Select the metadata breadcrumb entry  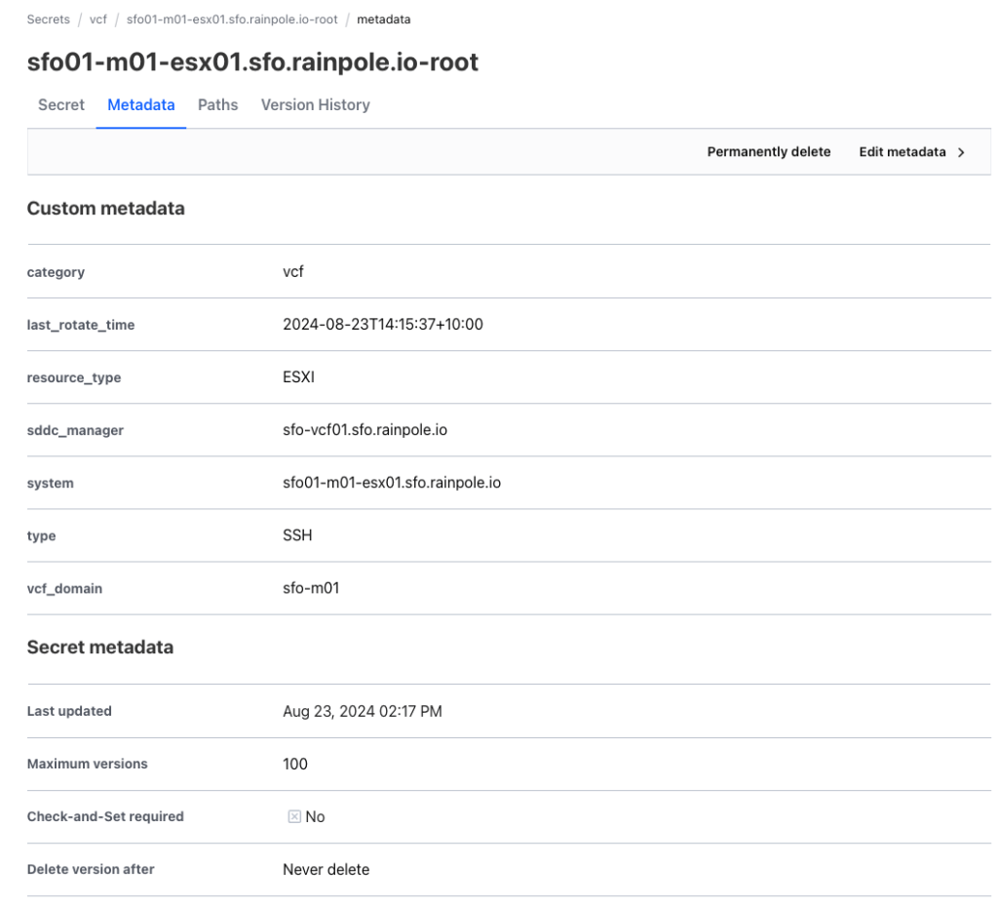384,19
